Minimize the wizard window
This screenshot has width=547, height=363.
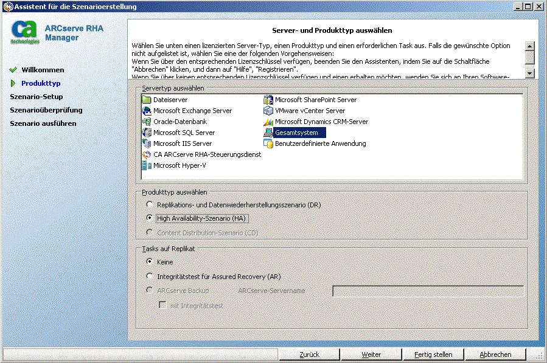click(518, 6)
